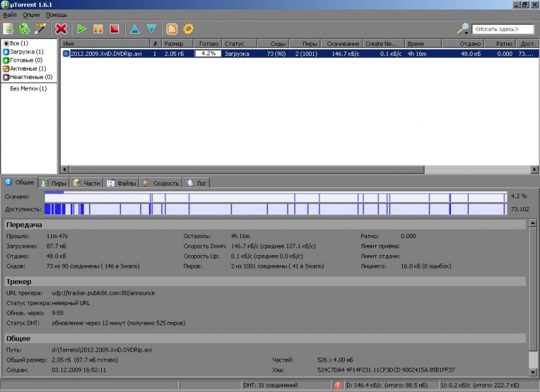Screen dimensions: 540x392
Task: Open the Помощь menu
Action: click(x=57, y=15)
